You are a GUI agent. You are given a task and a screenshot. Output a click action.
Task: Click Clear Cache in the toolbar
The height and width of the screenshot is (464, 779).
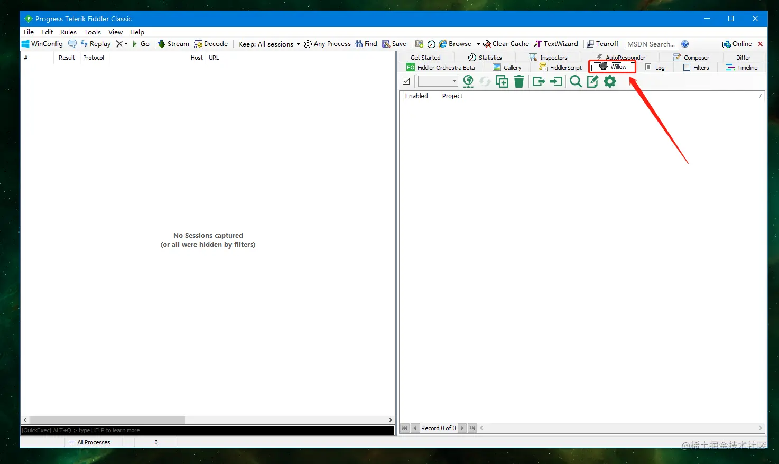506,44
